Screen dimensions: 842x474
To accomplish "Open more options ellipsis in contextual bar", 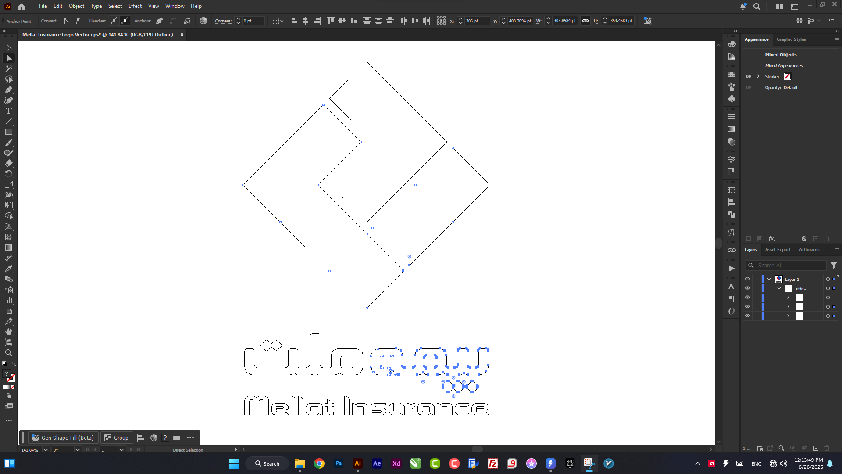I will [190, 438].
